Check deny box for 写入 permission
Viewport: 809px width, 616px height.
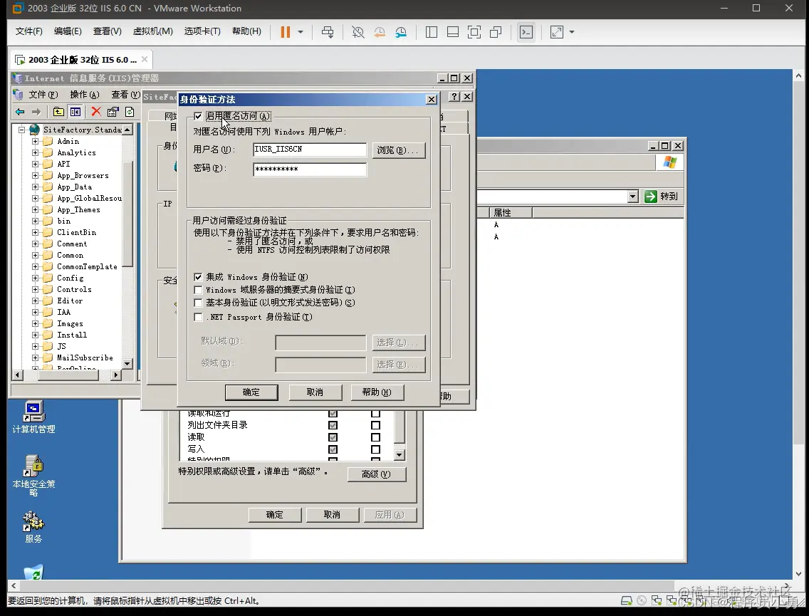pos(375,449)
